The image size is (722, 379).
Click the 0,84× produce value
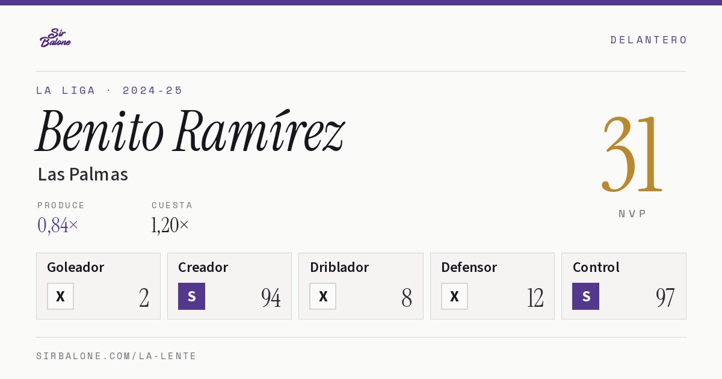tap(58, 225)
